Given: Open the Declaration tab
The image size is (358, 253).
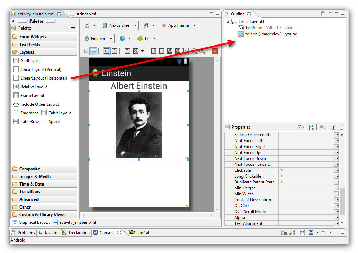Looking at the screenshot, I should point(76,232).
